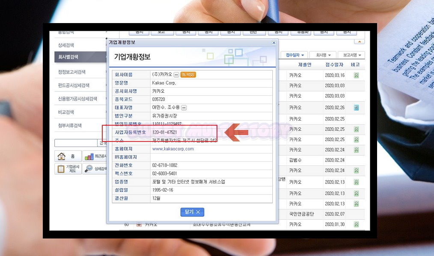Close the 기업개황정보 popup with the X
Screen dimensions: 434x256
274,43
